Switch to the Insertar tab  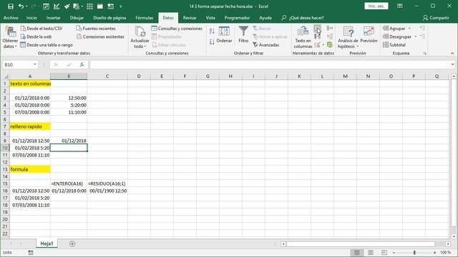[x=54, y=18]
